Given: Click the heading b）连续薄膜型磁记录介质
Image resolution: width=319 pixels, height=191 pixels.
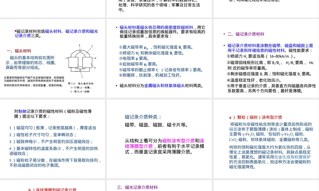Looking at the screenshot, I should pos(52,190).
